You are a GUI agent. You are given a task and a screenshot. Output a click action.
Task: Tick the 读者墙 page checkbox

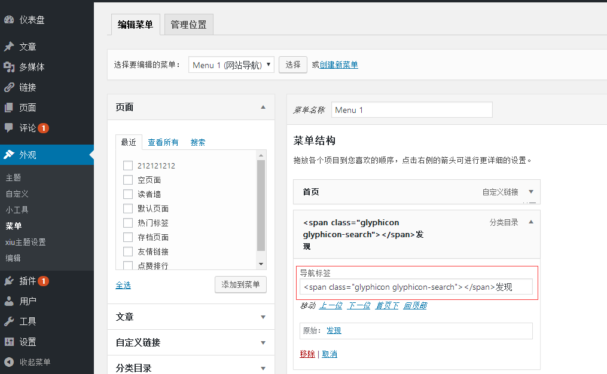127,194
